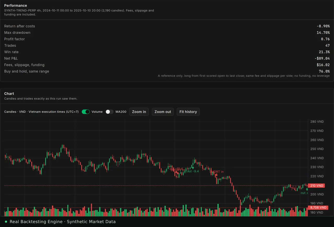Select the -8.90% return value

click(323, 26)
